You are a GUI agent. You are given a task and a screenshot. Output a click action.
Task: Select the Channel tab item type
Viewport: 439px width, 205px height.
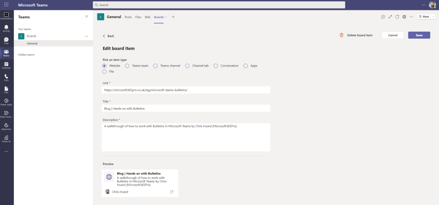(187, 66)
